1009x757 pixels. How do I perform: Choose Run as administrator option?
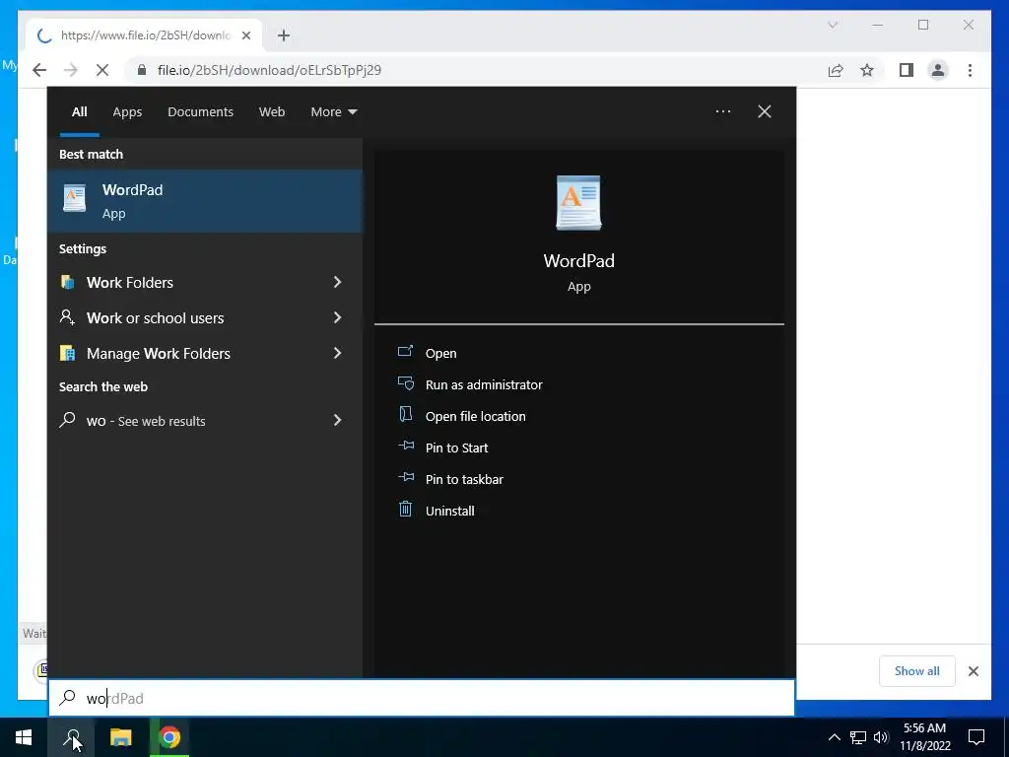[484, 385]
